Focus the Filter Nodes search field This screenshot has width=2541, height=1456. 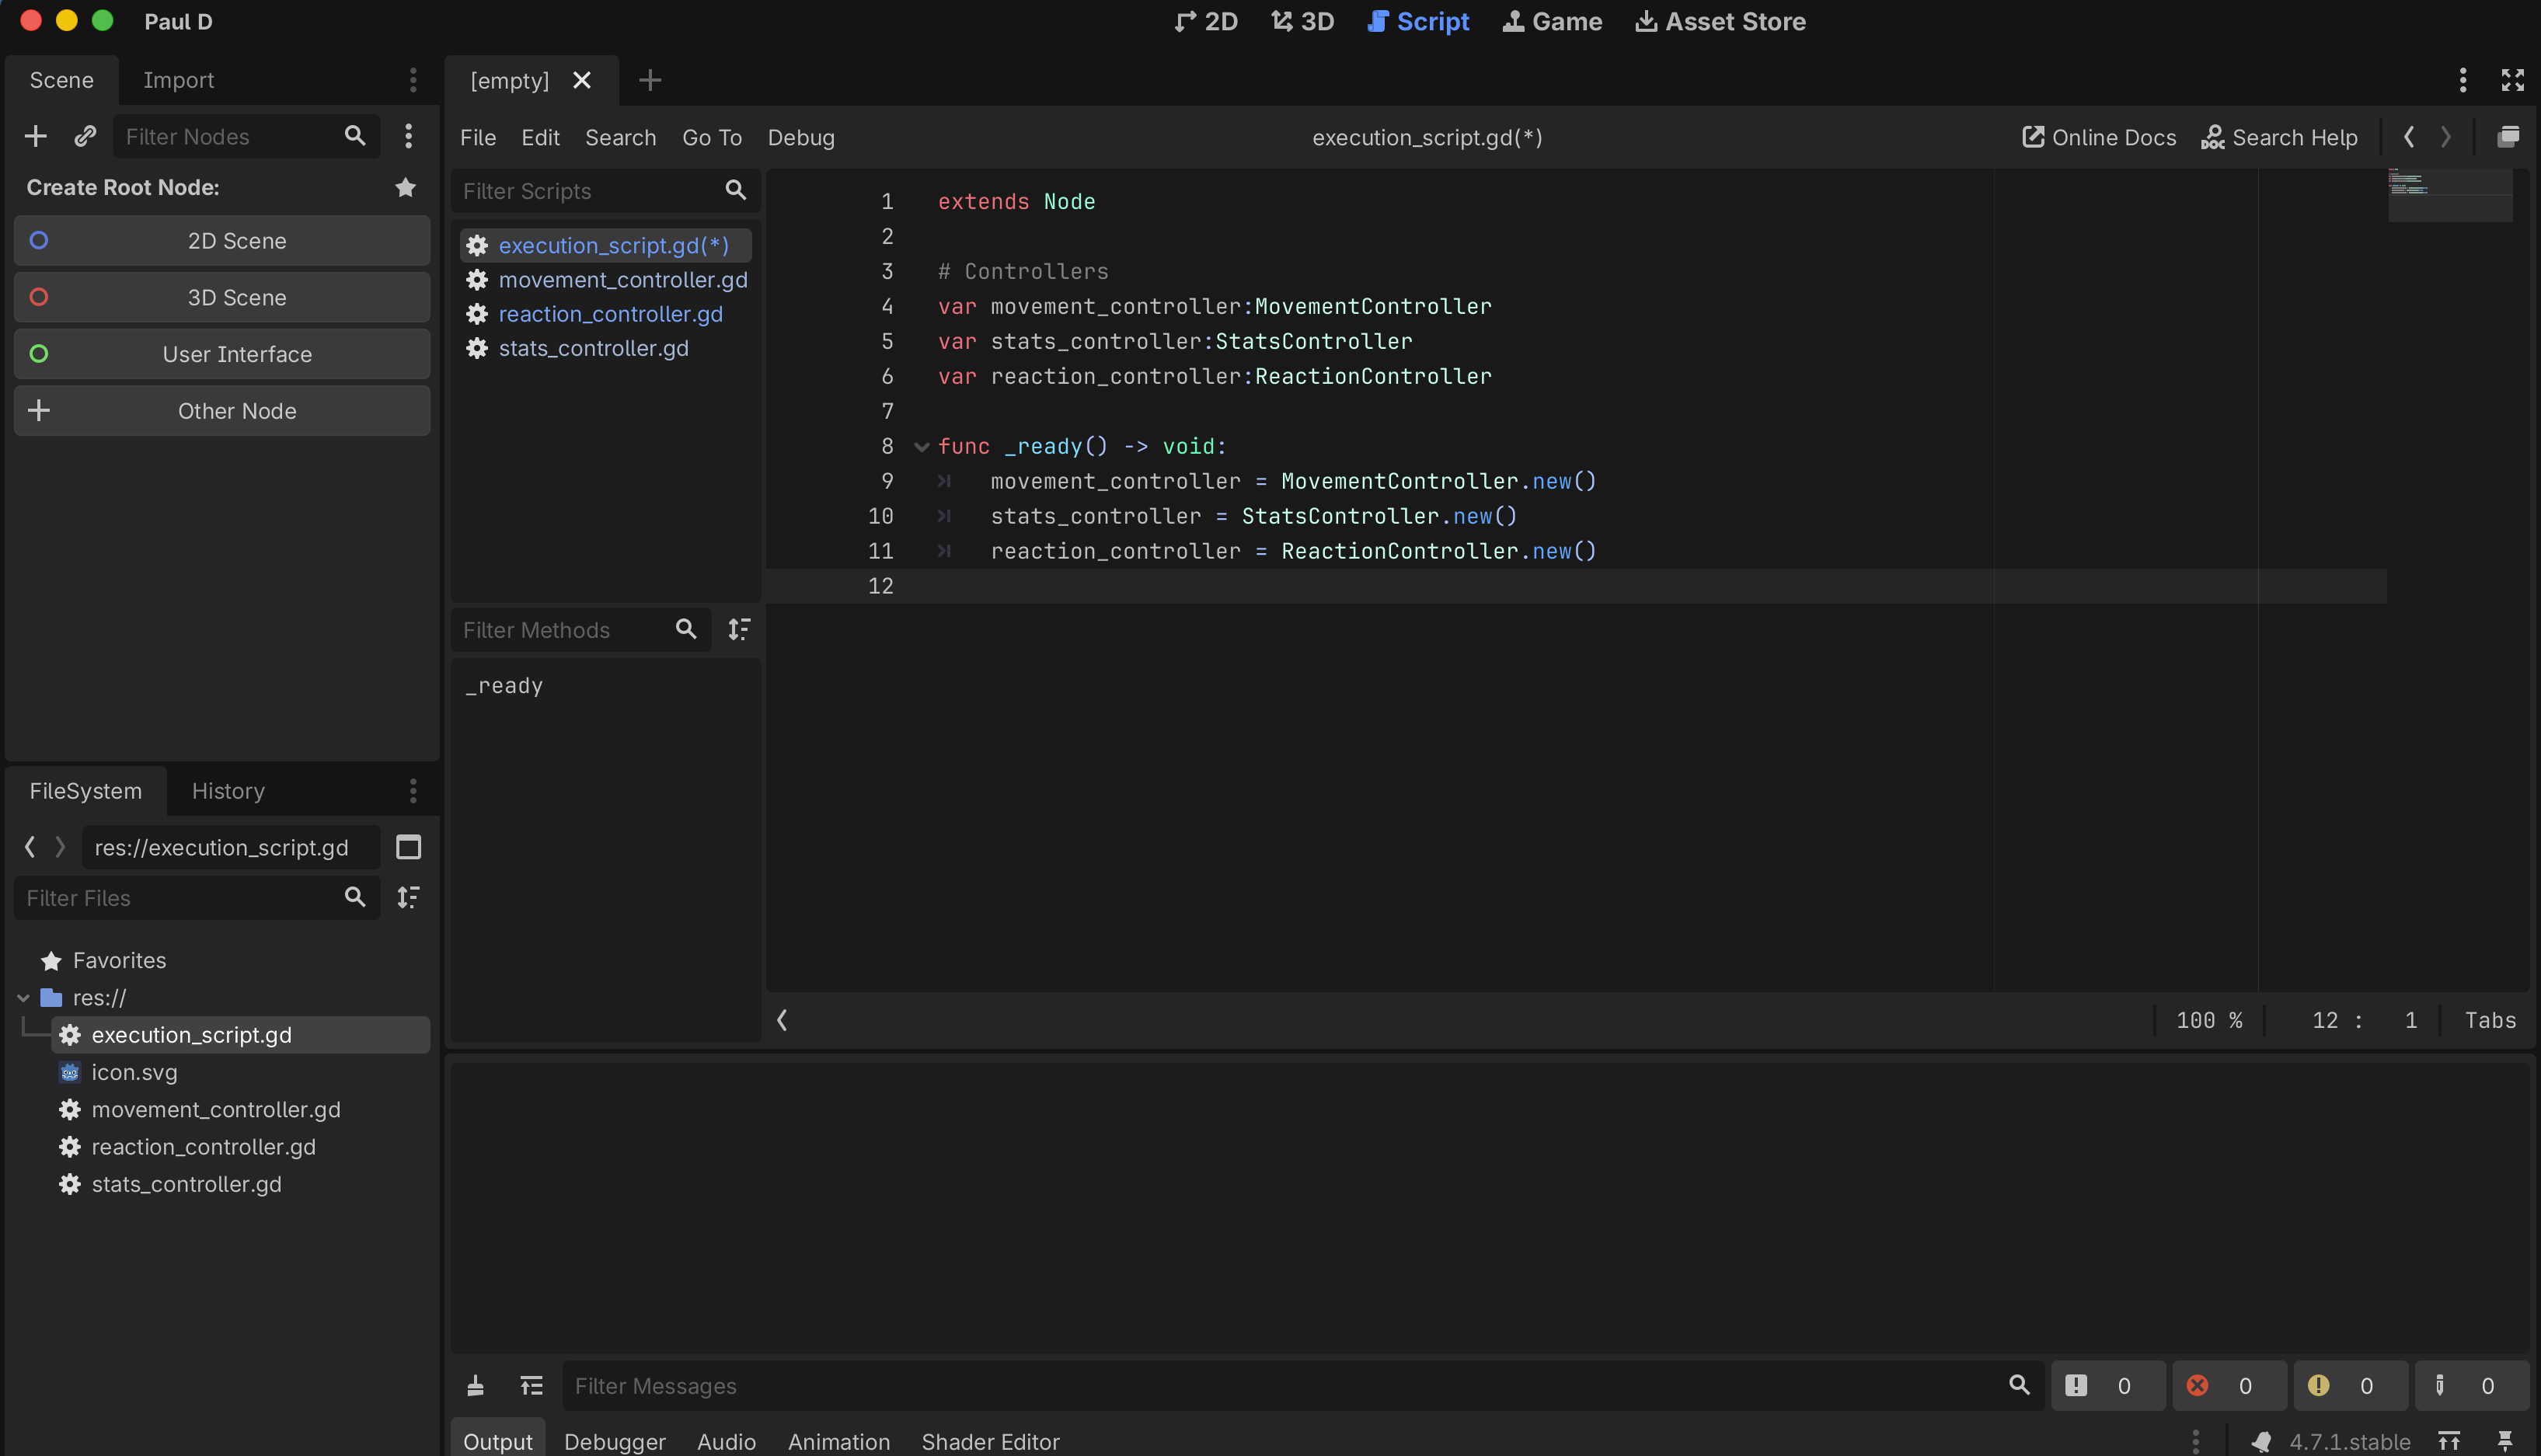click(x=246, y=136)
